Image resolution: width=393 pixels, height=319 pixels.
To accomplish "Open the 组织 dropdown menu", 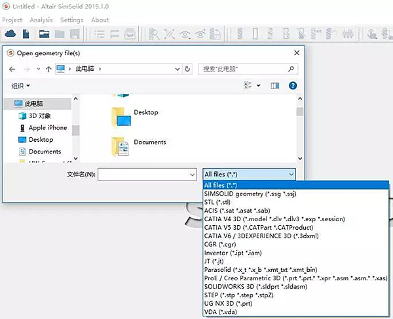I will (x=20, y=85).
